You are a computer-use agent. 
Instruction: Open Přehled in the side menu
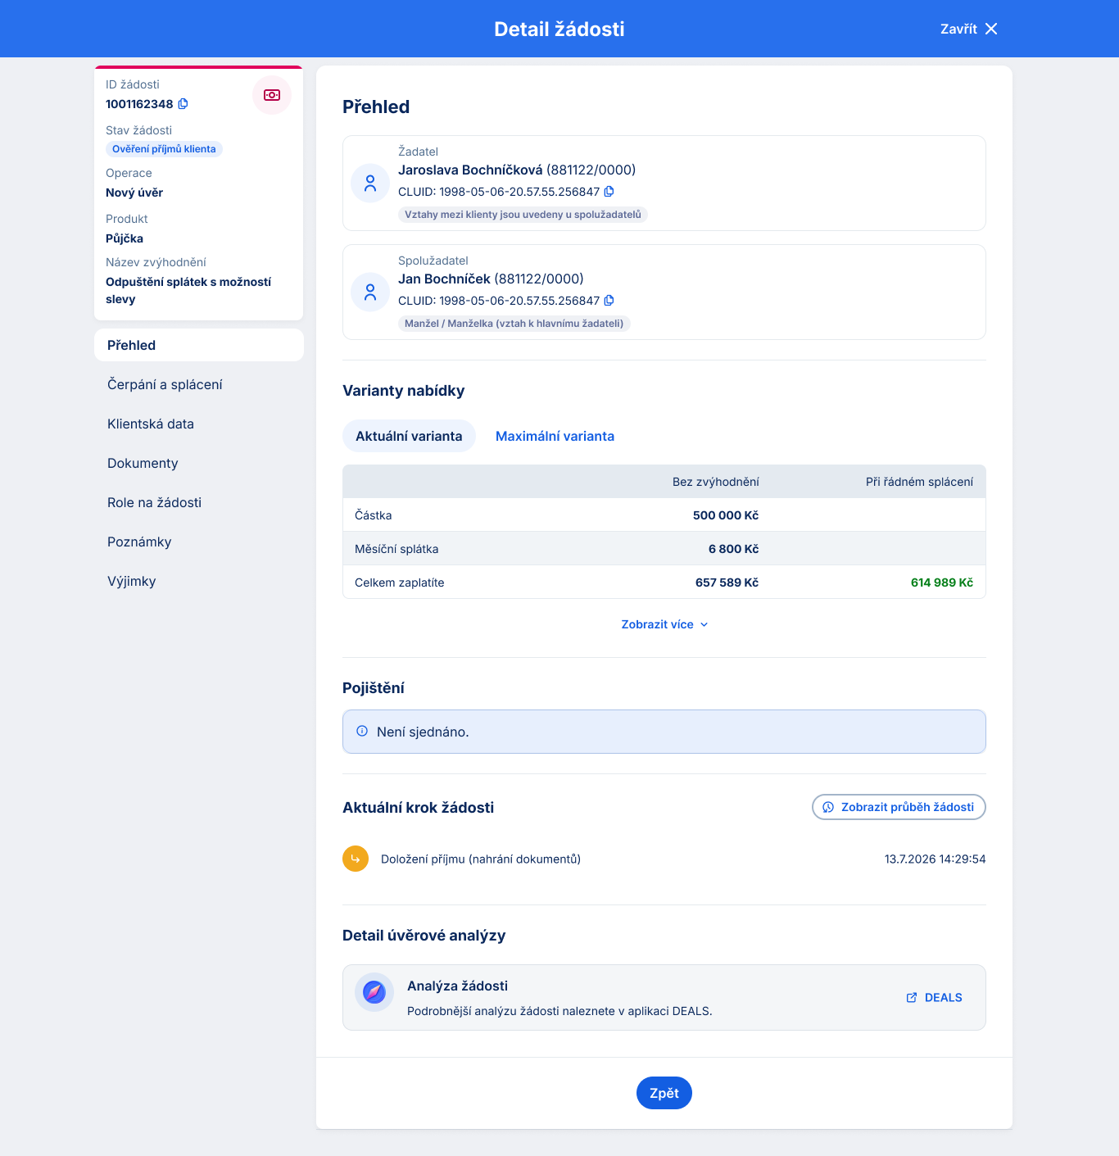click(199, 345)
